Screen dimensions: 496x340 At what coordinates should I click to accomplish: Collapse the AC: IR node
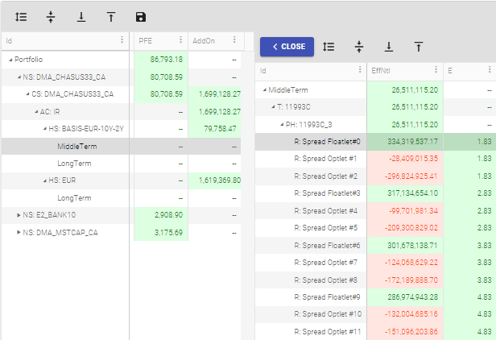[x=36, y=111]
